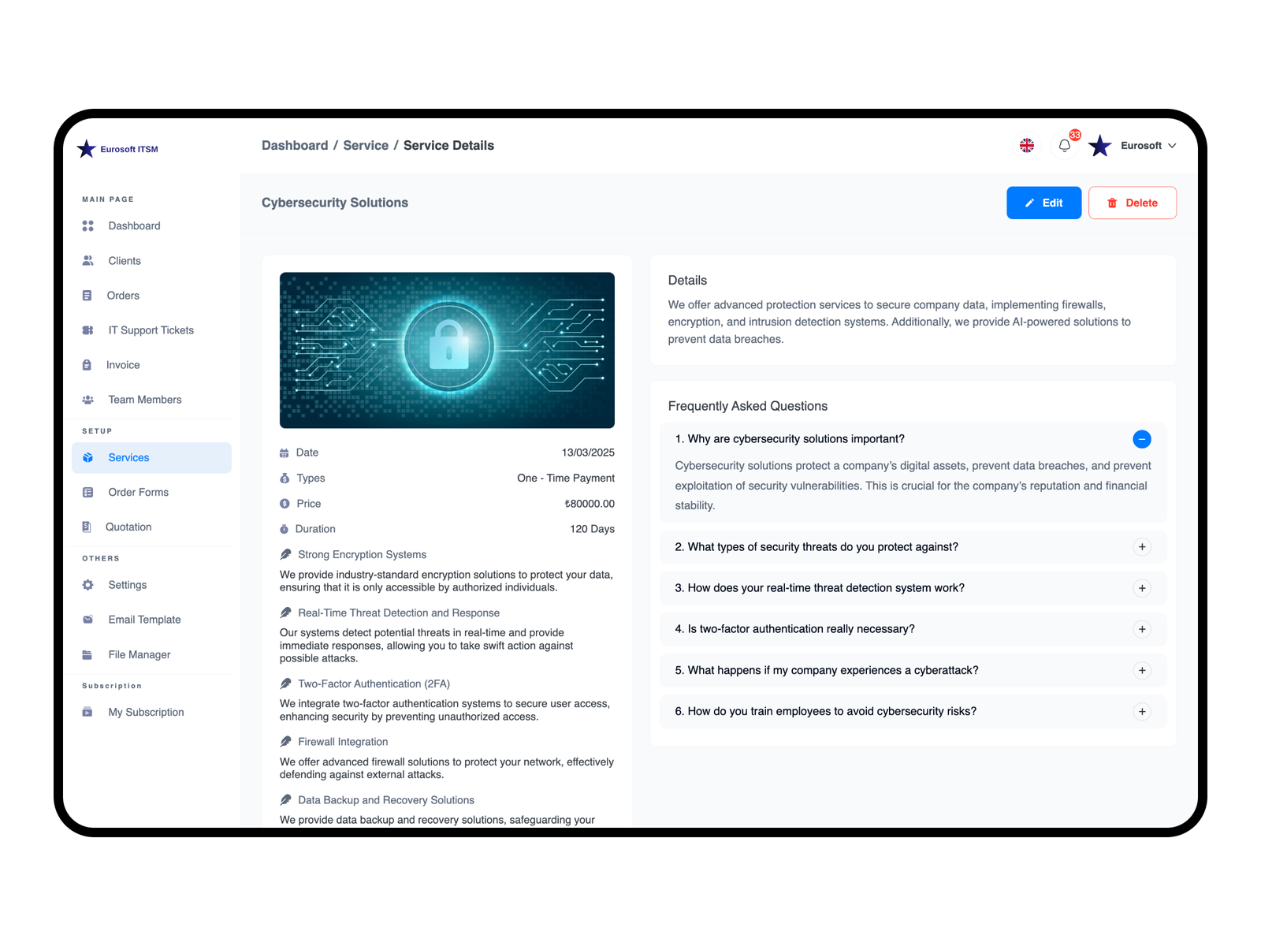The width and height of the screenshot is (1261, 946).
Task: Click the Eurosoft ITSM star logo
Action: pyautogui.click(x=87, y=149)
